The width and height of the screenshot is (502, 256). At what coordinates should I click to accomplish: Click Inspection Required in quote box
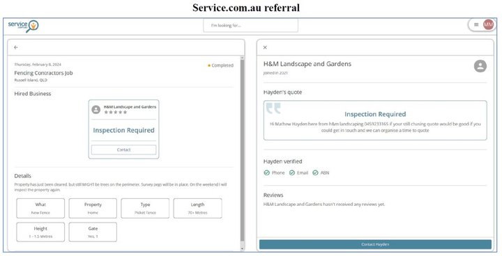point(375,114)
